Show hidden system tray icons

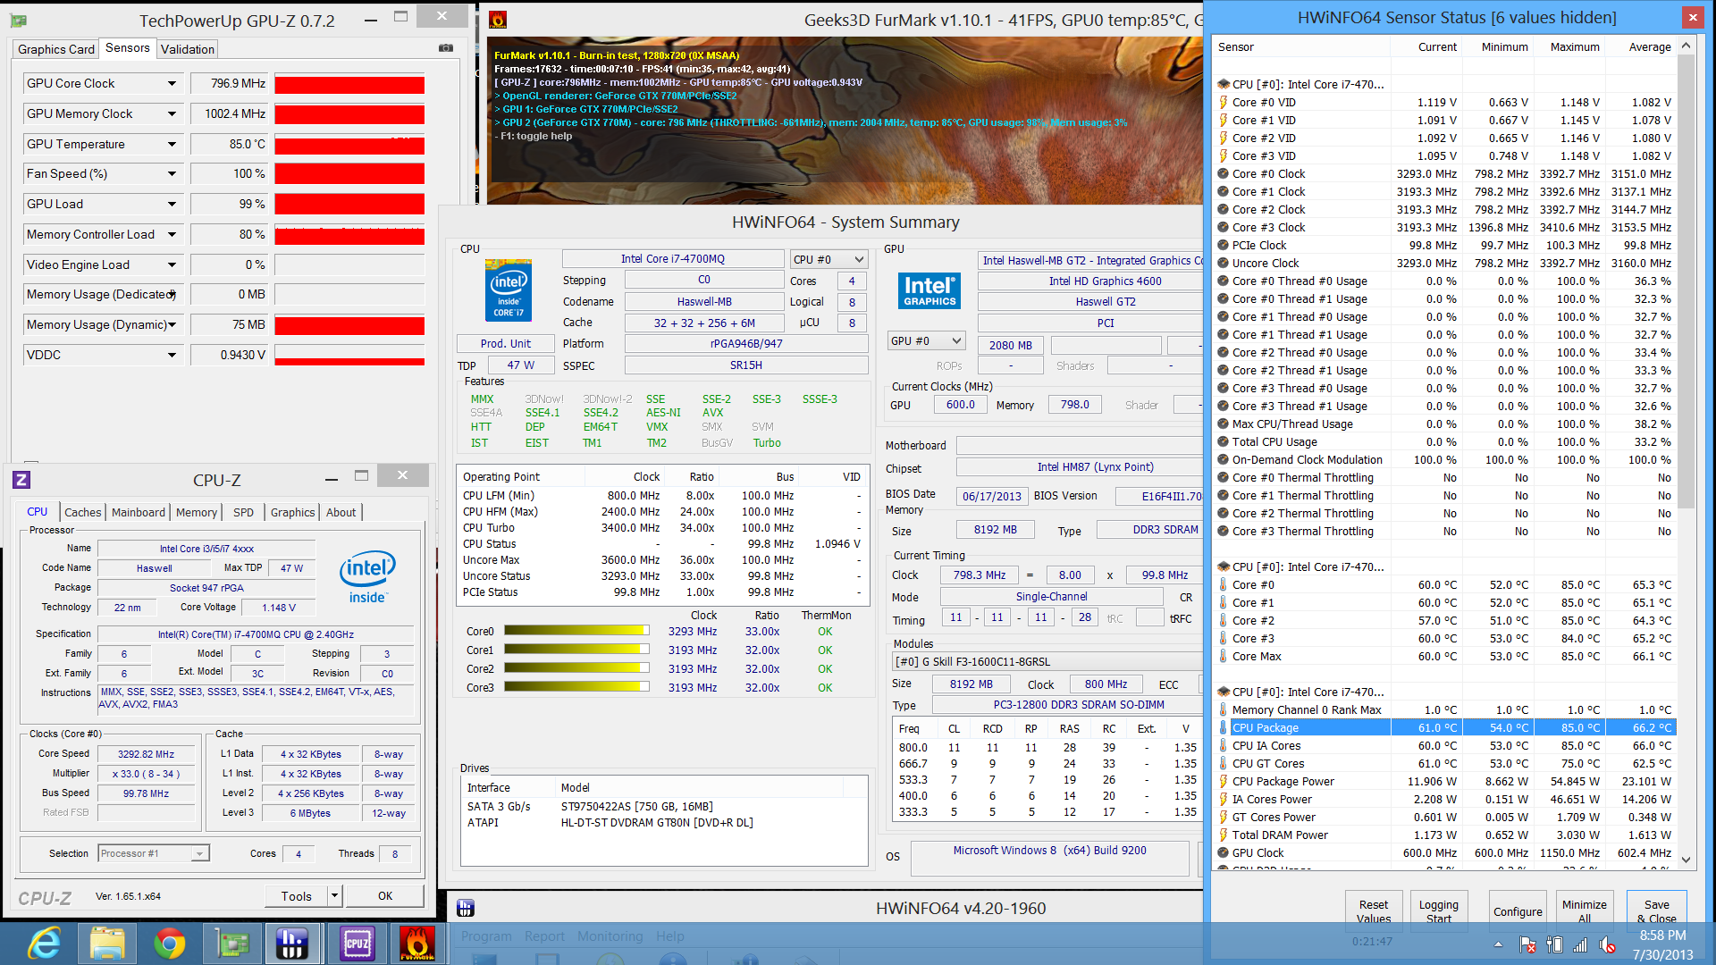coord(1498,944)
